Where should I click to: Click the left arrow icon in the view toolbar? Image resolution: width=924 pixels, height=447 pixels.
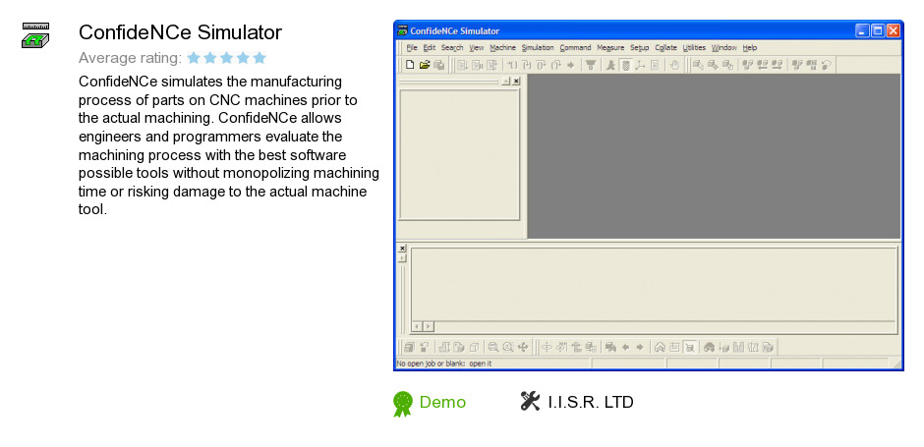pos(625,347)
